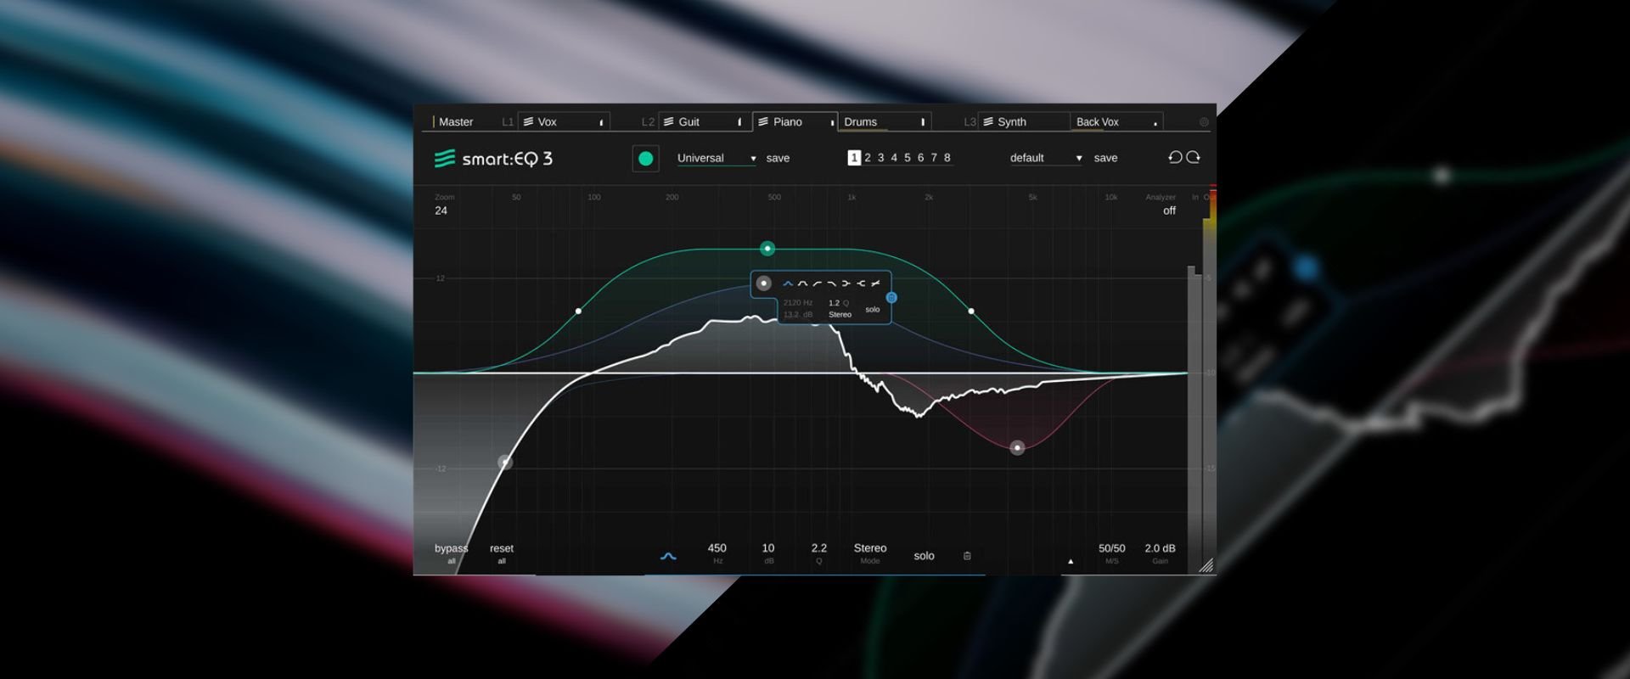The height and width of the screenshot is (679, 1630).
Task: Select state slot 1
Action: point(854,158)
